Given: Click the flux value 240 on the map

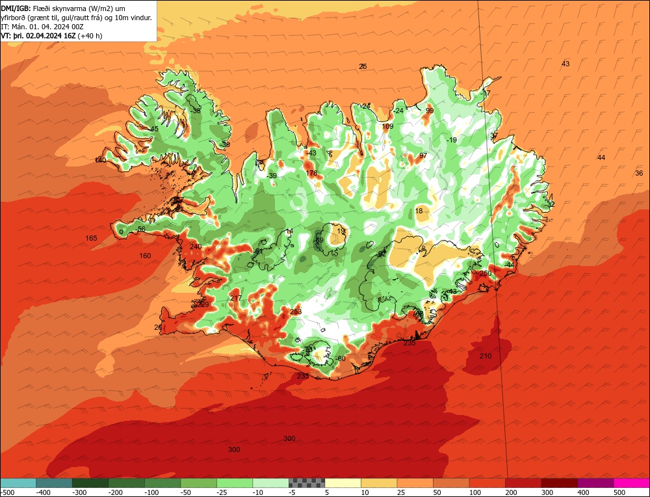Looking at the screenshot, I should tap(196, 247).
